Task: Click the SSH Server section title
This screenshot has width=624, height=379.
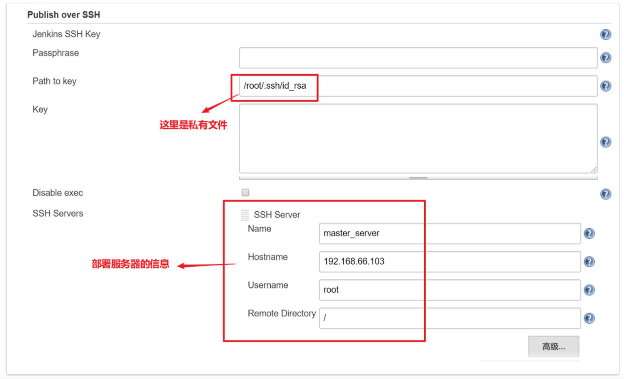Action: coord(277,215)
